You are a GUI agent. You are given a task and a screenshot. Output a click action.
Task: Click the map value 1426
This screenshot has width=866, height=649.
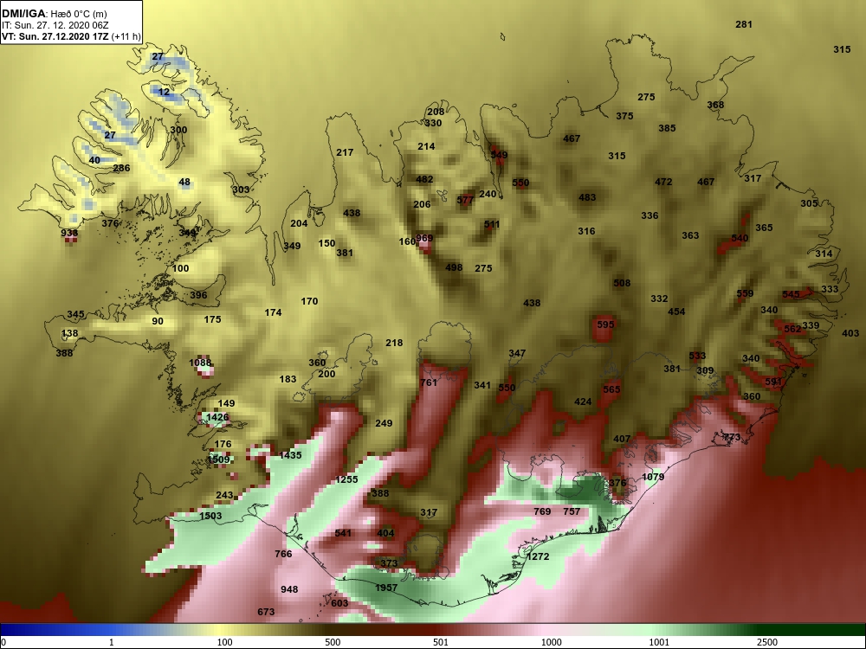pyautogui.click(x=217, y=417)
